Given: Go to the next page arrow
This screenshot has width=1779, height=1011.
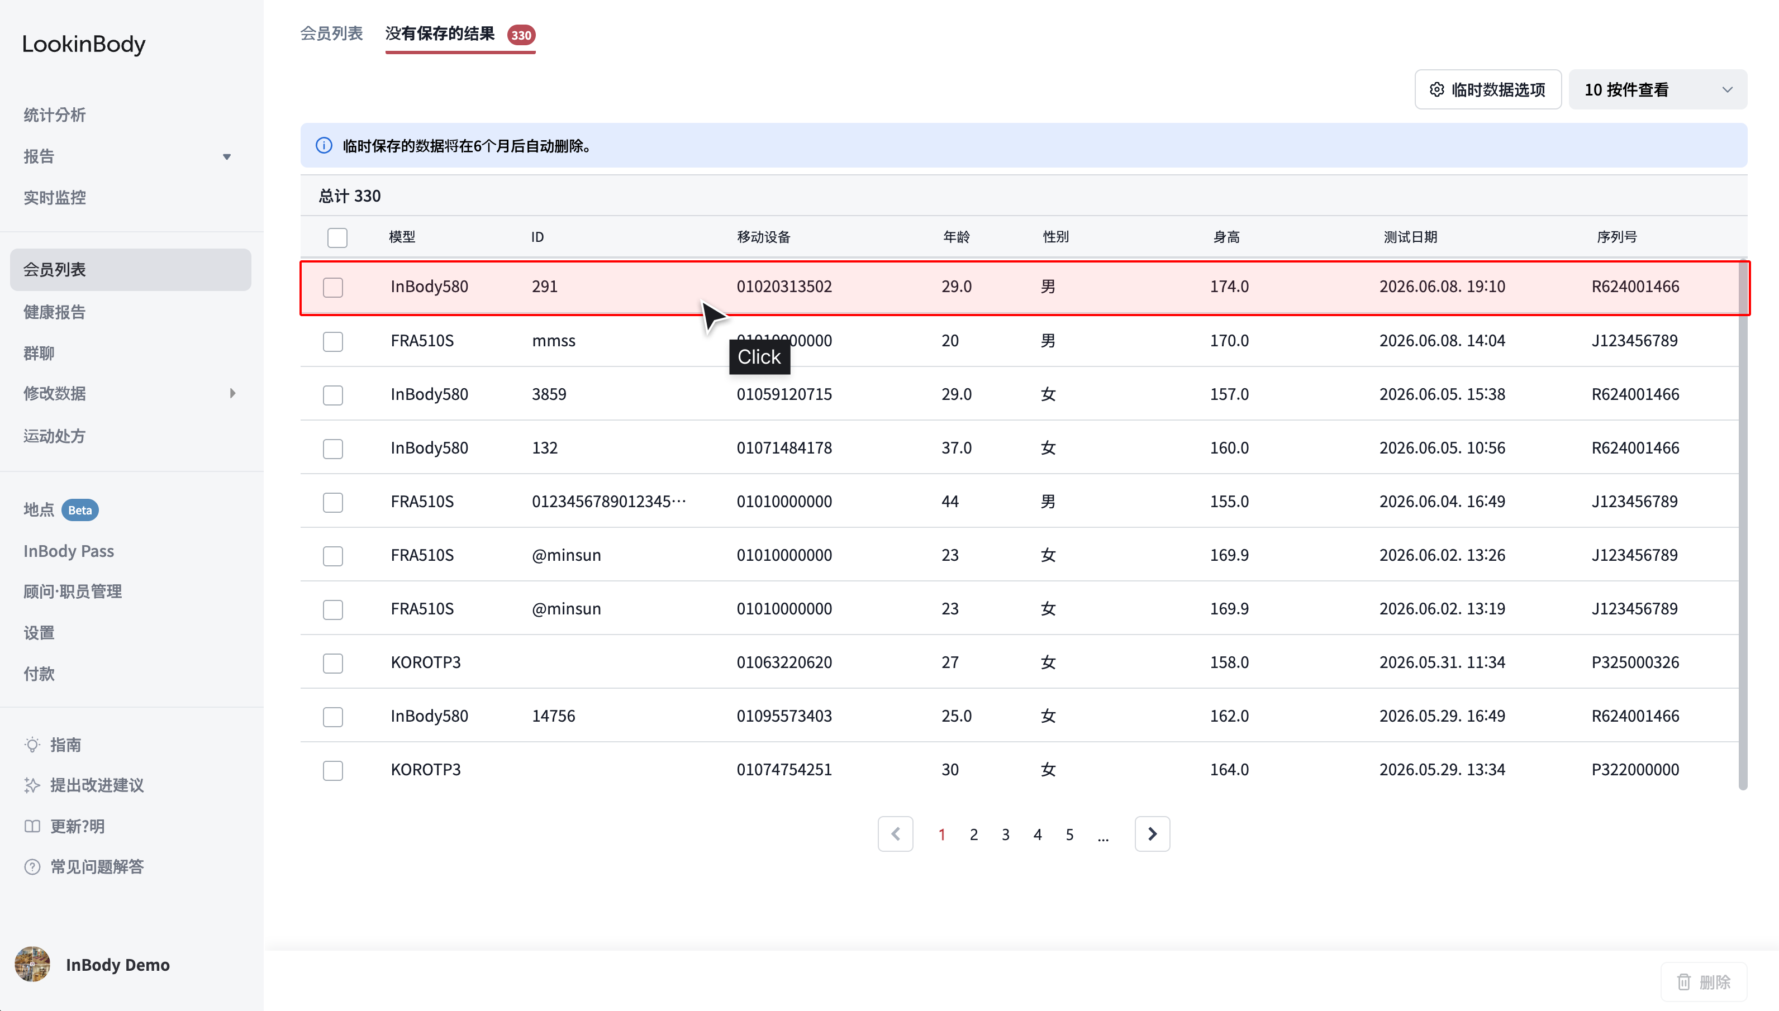Looking at the screenshot, I should [x=1152, y=834].
